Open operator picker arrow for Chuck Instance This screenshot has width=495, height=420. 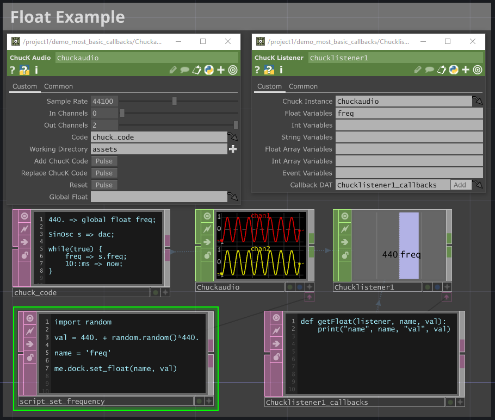[x=478, y=101]
